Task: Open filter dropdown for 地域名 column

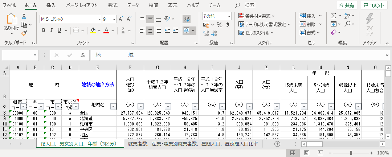Action: click(113, 106)
